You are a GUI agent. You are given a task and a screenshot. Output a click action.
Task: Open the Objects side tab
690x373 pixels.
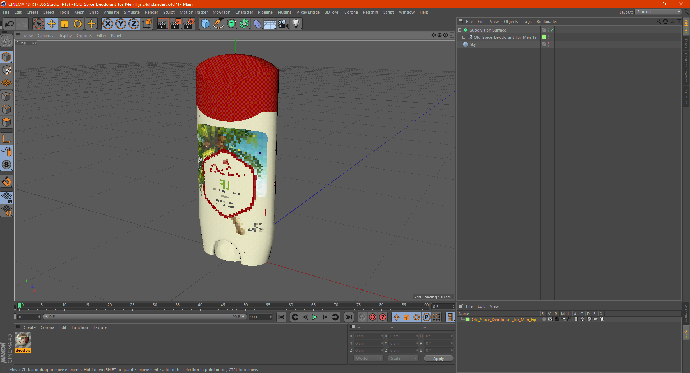click(686, 27)
